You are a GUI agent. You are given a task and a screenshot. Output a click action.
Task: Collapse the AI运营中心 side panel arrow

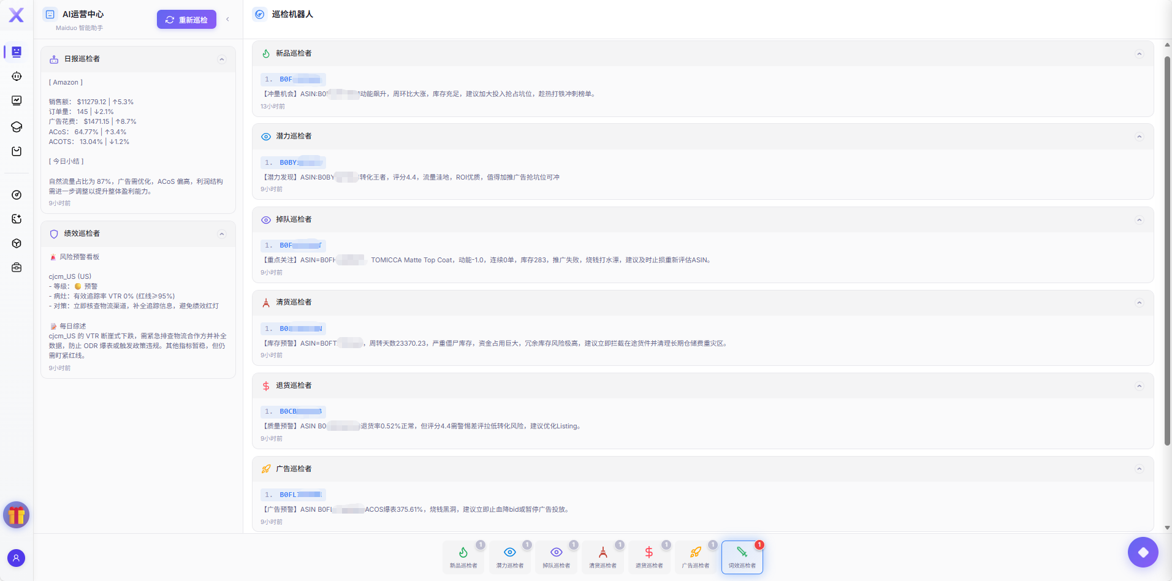click(x=228, y=20)
